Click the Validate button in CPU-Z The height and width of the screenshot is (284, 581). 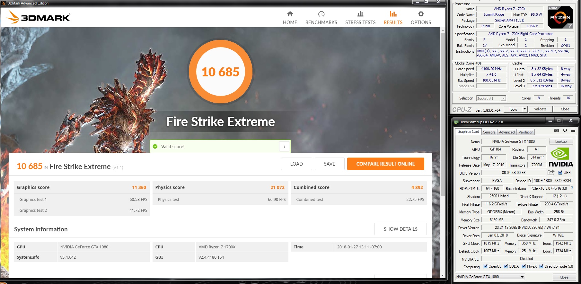tap(540, 109)
